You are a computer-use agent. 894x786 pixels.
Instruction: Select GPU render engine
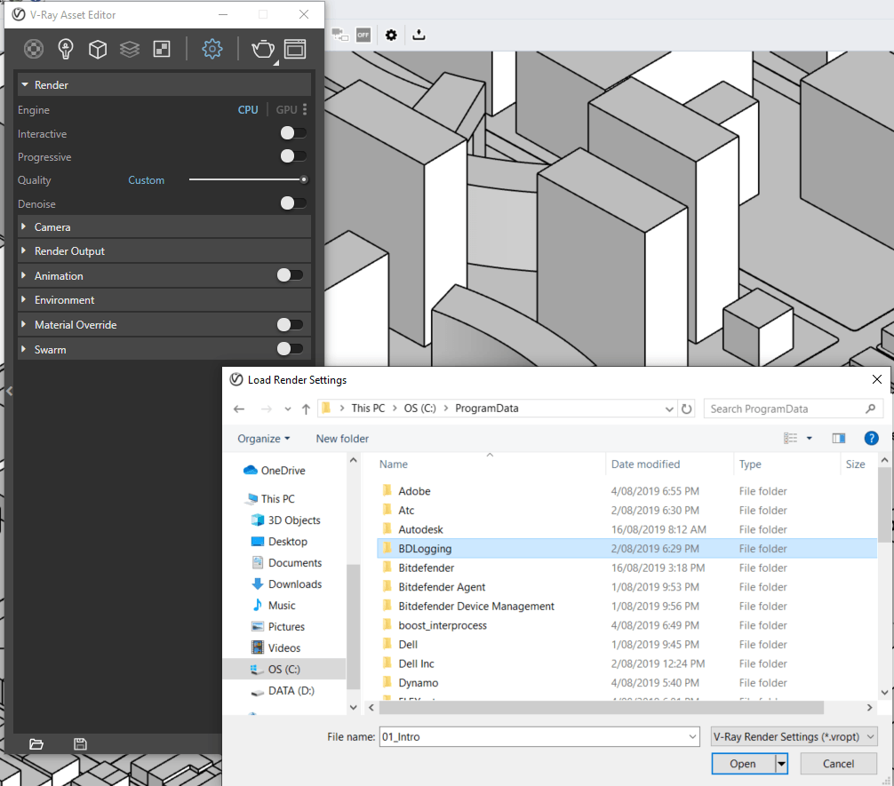coord(287,109)
